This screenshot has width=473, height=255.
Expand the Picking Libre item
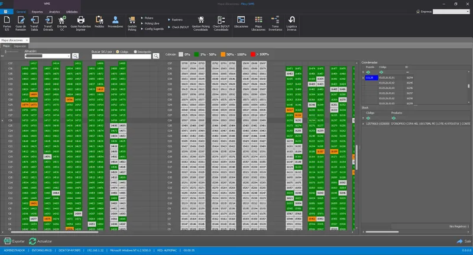(150, 23)
